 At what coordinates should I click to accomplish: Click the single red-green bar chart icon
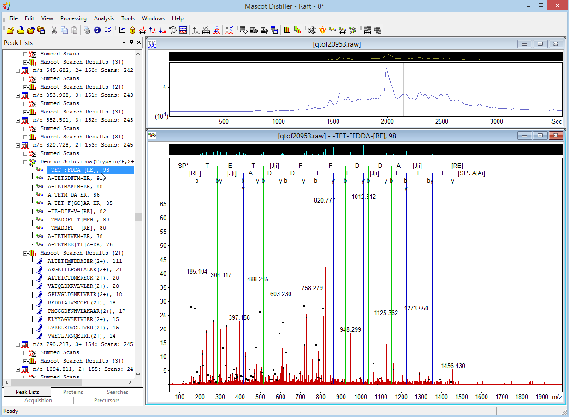click(x=287, y=30)
